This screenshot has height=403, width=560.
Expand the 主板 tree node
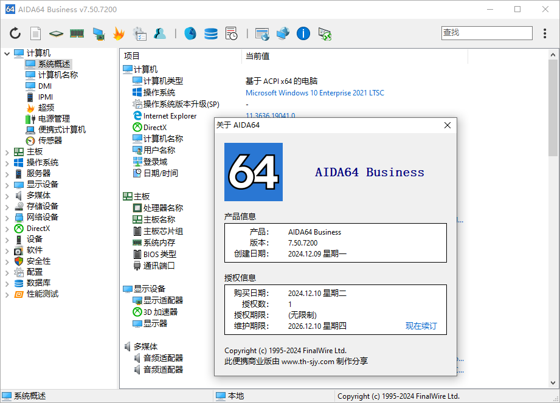7,153
